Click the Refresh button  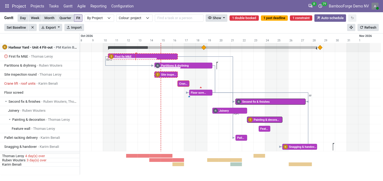click(368, 27)
